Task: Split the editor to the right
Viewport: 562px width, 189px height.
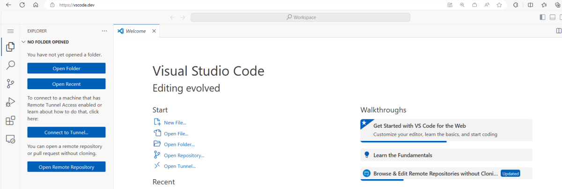Action: click(558, 31)
